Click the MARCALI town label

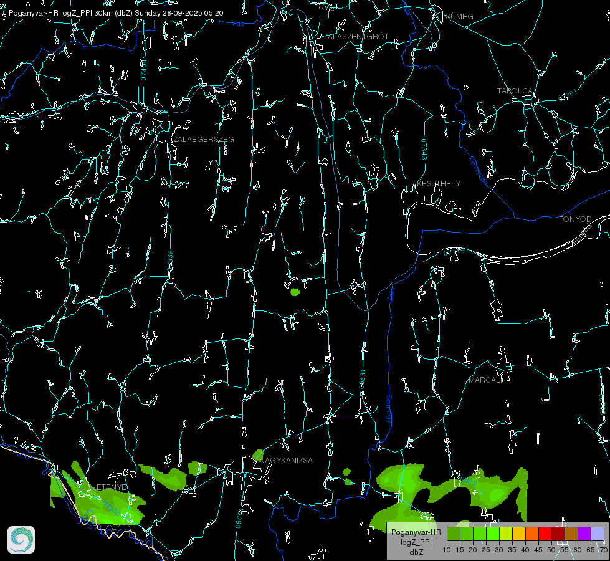tap(485, 380)
